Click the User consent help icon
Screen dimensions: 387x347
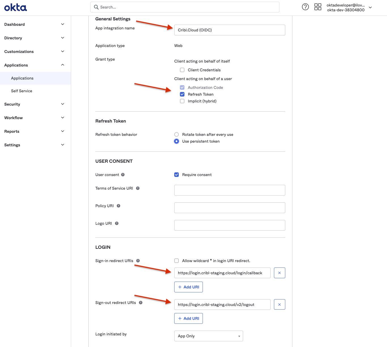click(x=123, y=175)
